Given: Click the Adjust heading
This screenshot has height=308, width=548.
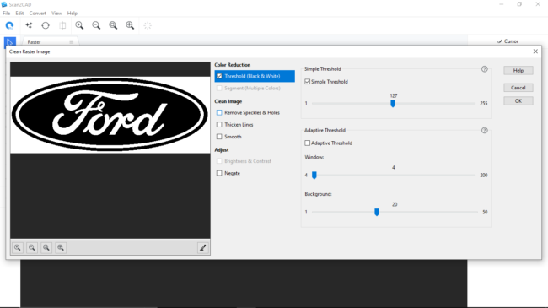Looking at the screenshot, I should pyautogui.click(x=222, y=150).
